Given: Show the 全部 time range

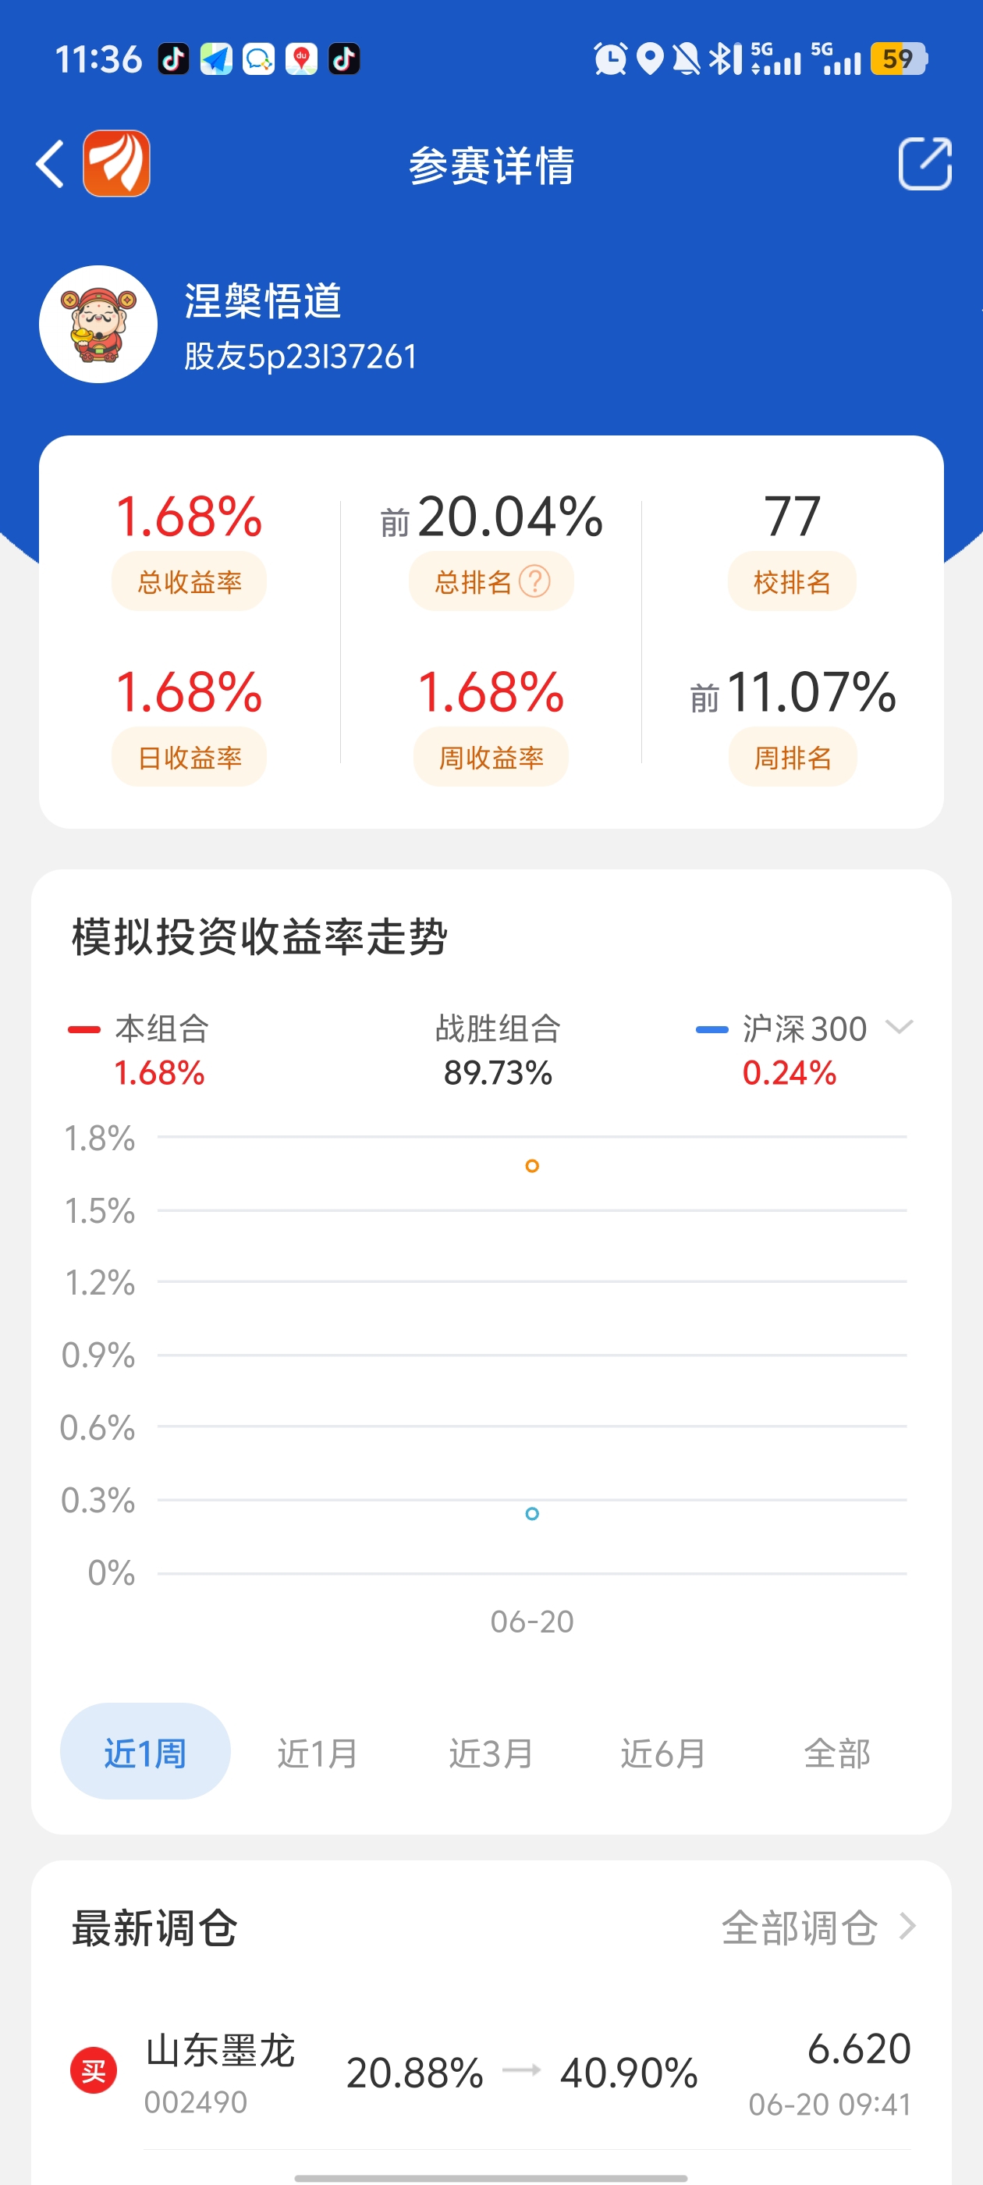Looking at the screenshot, I should pyautogui.click(x=837, y=1752).
